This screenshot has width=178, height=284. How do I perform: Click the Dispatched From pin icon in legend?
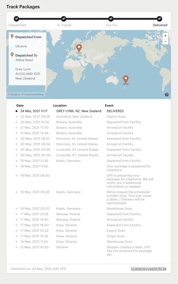click(12, 37)
